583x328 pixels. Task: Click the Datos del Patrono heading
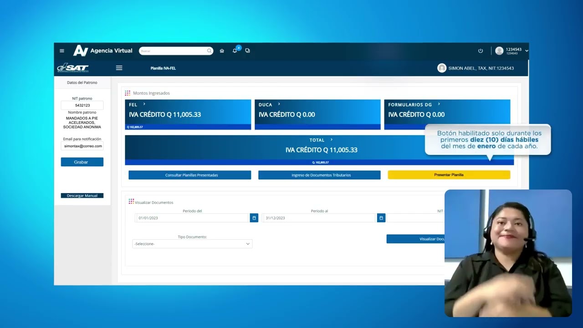82,82
